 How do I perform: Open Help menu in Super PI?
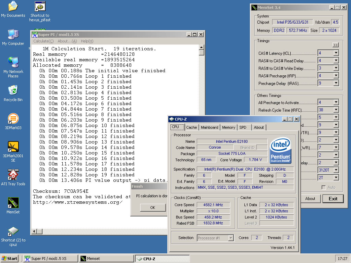tap(87, 41)
